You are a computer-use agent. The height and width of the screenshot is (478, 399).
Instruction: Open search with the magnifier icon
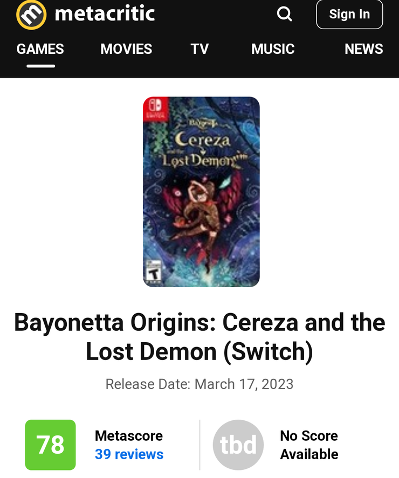click(x=284, y=15)
